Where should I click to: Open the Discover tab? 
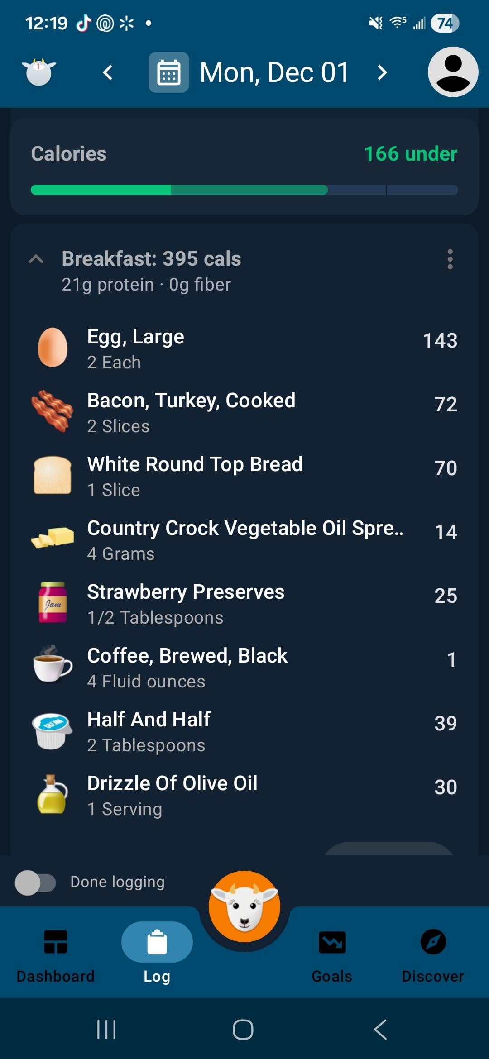click(x=433, y=953)
